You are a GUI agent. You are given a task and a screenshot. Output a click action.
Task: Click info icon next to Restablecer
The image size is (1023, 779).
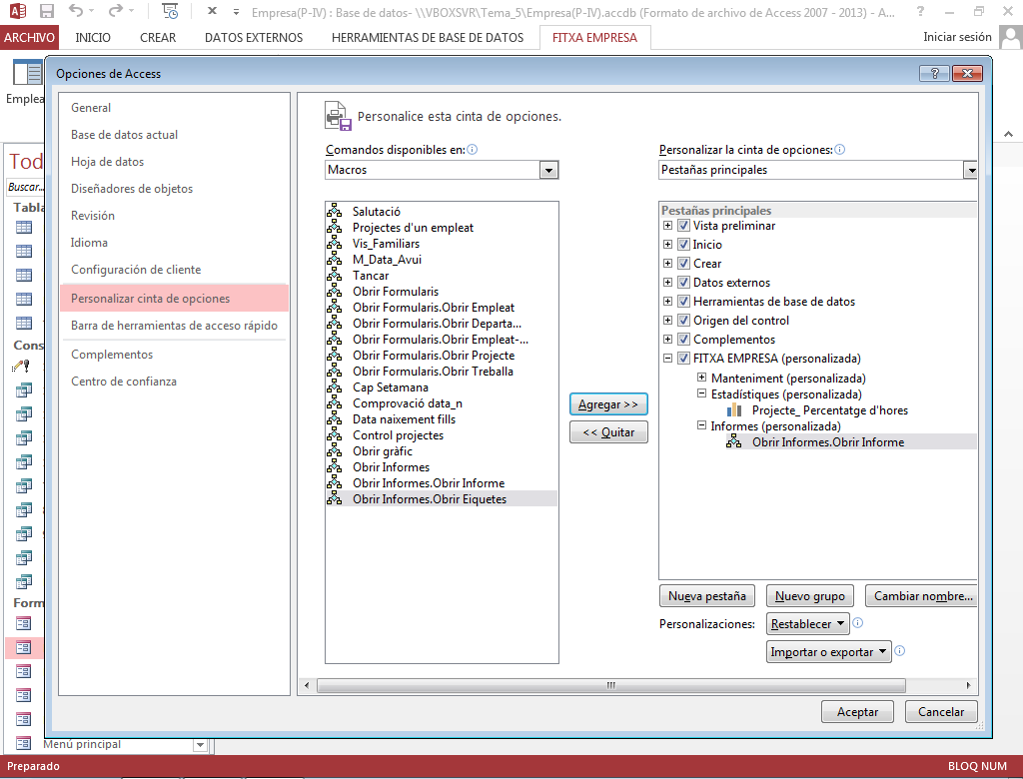858,623
